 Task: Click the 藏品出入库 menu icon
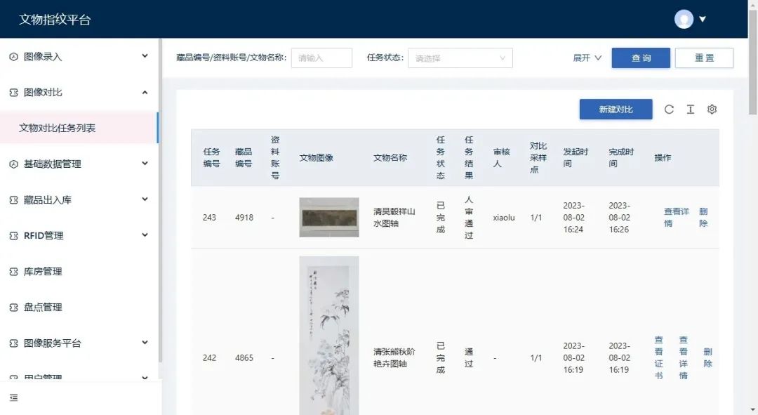[13, 199]
